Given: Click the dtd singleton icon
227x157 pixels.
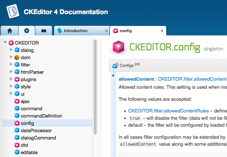Looking at the screenshot, I should (17, 145).
